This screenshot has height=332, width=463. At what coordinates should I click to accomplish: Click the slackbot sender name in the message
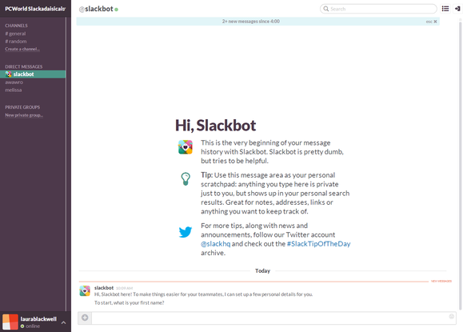click(104, 288)
